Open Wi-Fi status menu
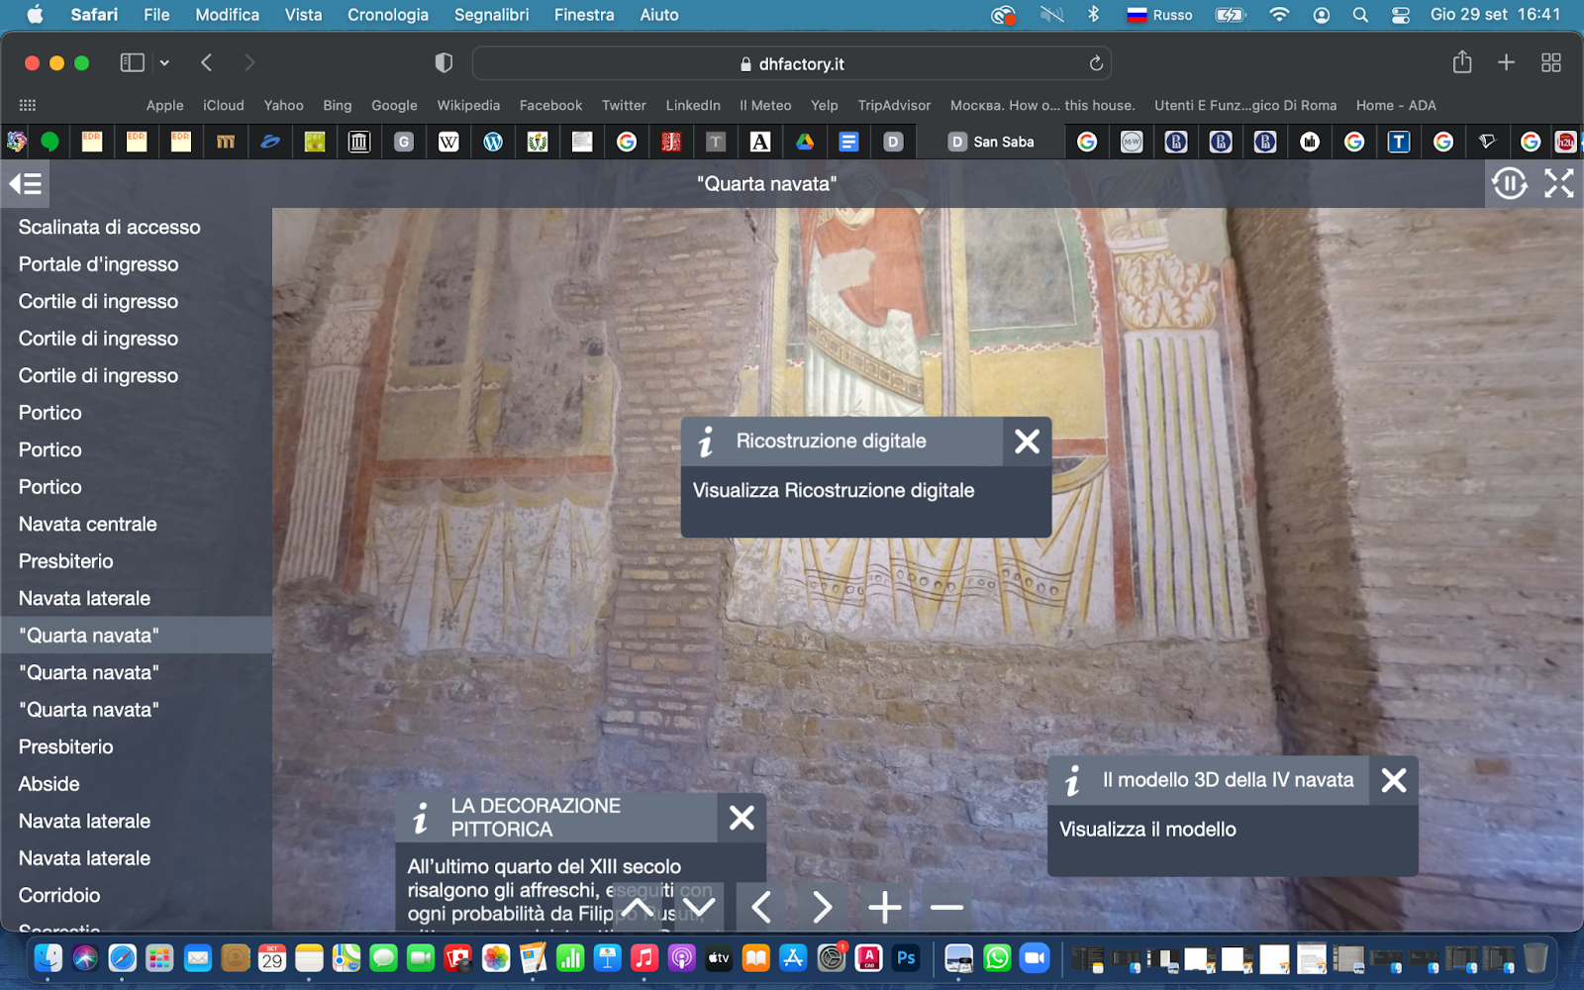 click(x=1279, y=15)
